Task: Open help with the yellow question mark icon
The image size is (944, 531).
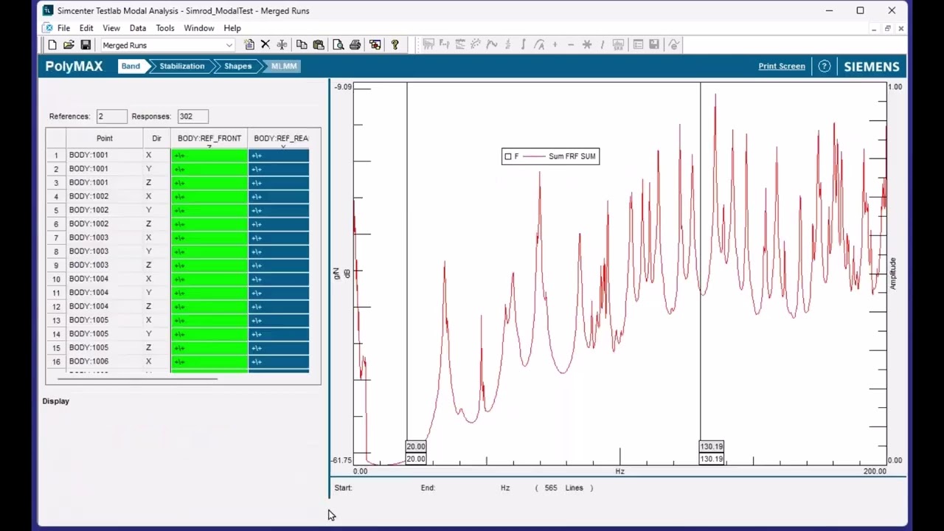Action: coord(395,45)
